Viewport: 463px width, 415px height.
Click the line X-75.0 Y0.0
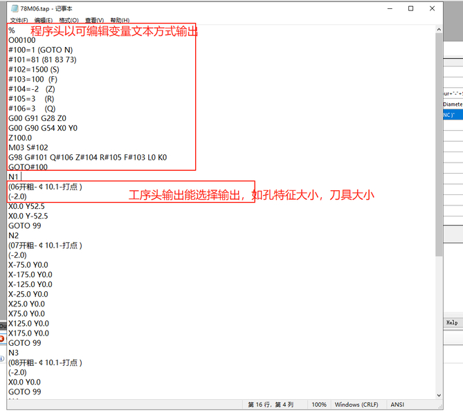click(28, 264)
